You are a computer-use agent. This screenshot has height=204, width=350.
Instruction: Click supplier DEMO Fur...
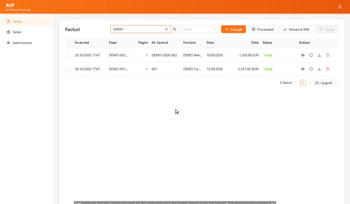(x=192, y=69)
